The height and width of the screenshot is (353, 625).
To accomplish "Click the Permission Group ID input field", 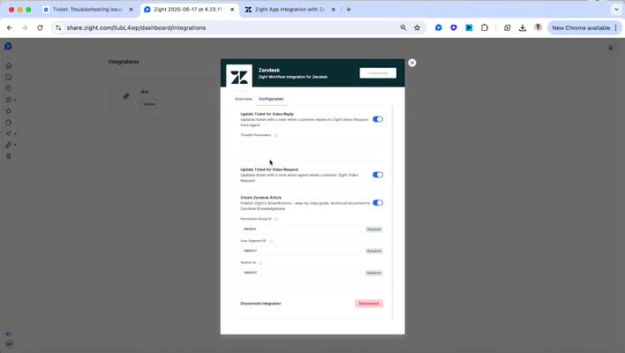I will 300,229.
